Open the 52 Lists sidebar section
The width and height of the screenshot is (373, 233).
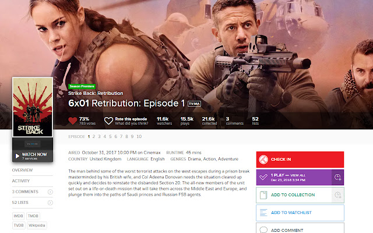pyautogui.click(x=20, y=202)
